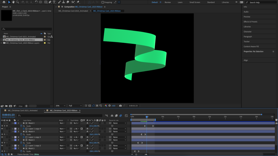
Task: Toggle mask and shape path visibility in viewer
Action: point(93,106)
